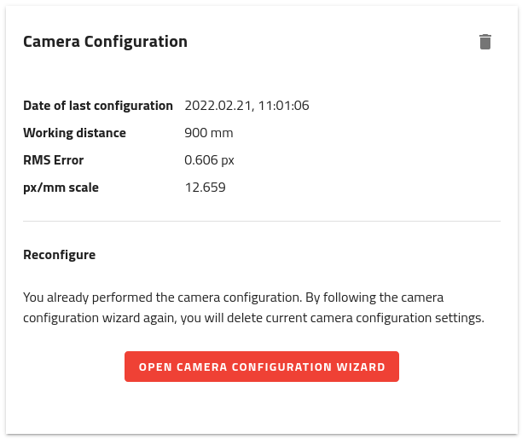
Task: Select the Date of last configuration label
Action: (98, 106)
